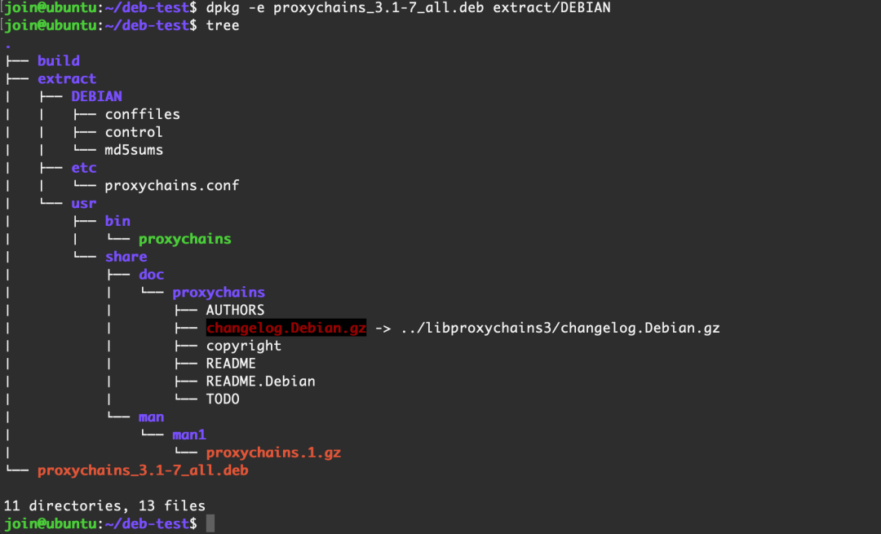This screenshot has height=534, width=881.
Task: Click the 'usr' directory entry
Action: 84,203
